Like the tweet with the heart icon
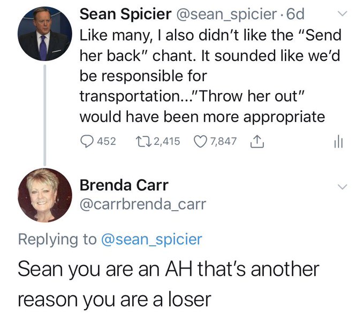This screenshot has width=364, height=316. tap(201, 141)
